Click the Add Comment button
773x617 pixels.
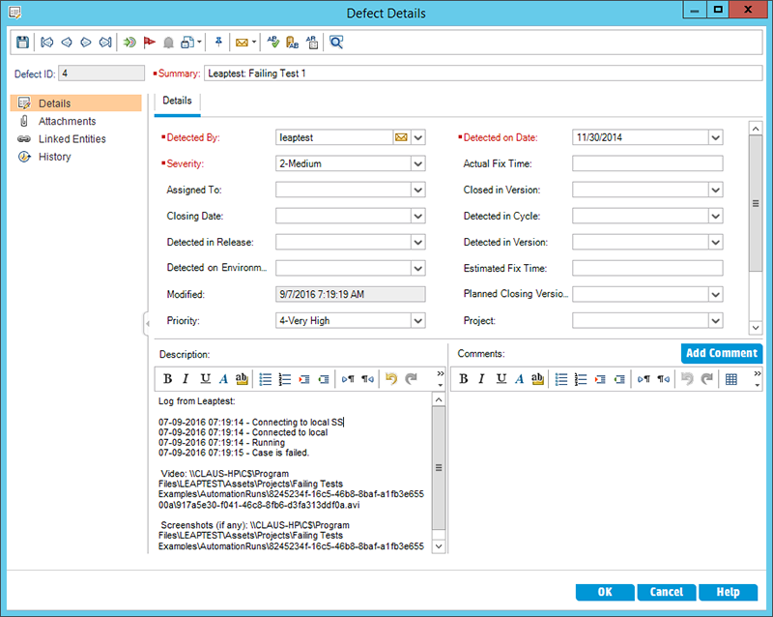(722, 353)
